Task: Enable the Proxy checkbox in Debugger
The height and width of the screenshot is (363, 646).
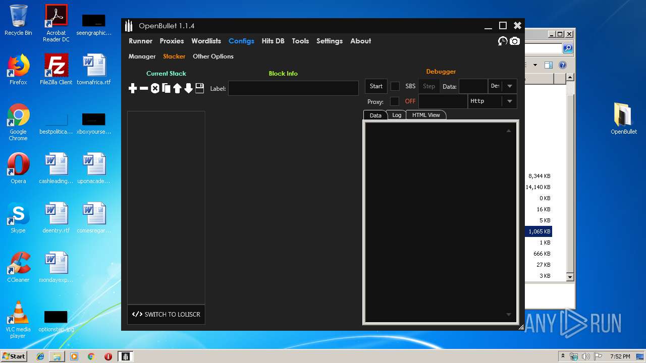Action: (395, 101)
